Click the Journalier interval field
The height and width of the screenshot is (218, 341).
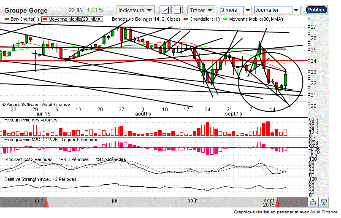click(x=273, y=10)
